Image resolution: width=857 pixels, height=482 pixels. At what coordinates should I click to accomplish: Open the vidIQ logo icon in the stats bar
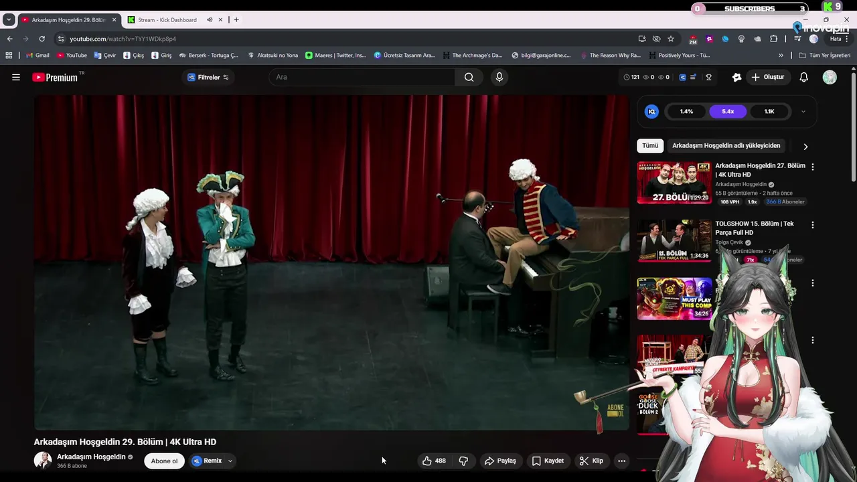click(682, 77)
